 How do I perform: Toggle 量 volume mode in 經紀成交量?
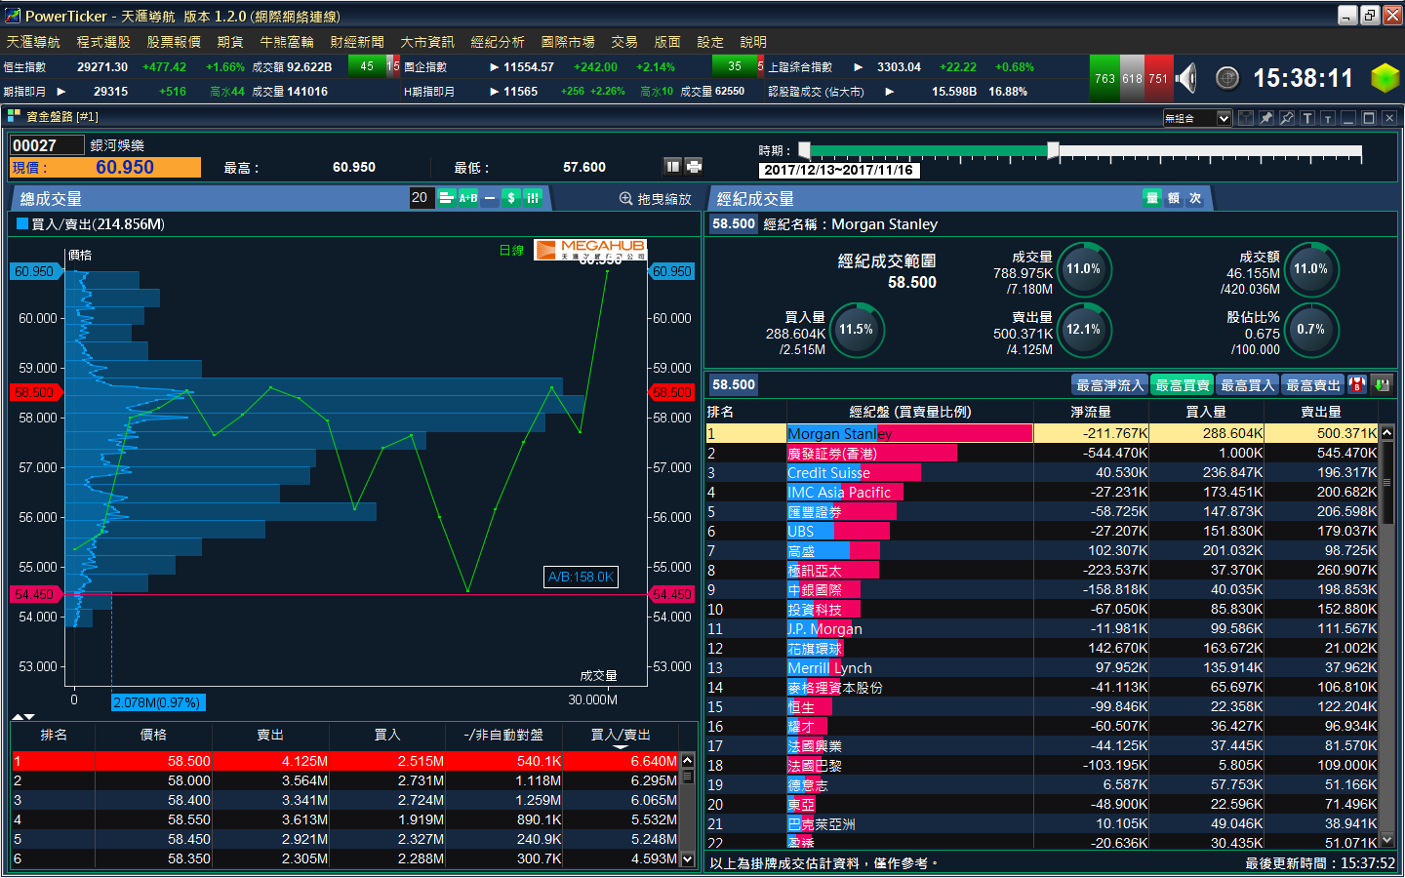coord(1152,198)
